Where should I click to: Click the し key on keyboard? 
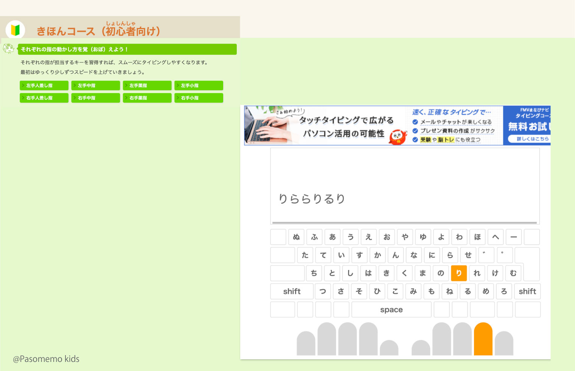pyautogui.click(x=350, y=273)
